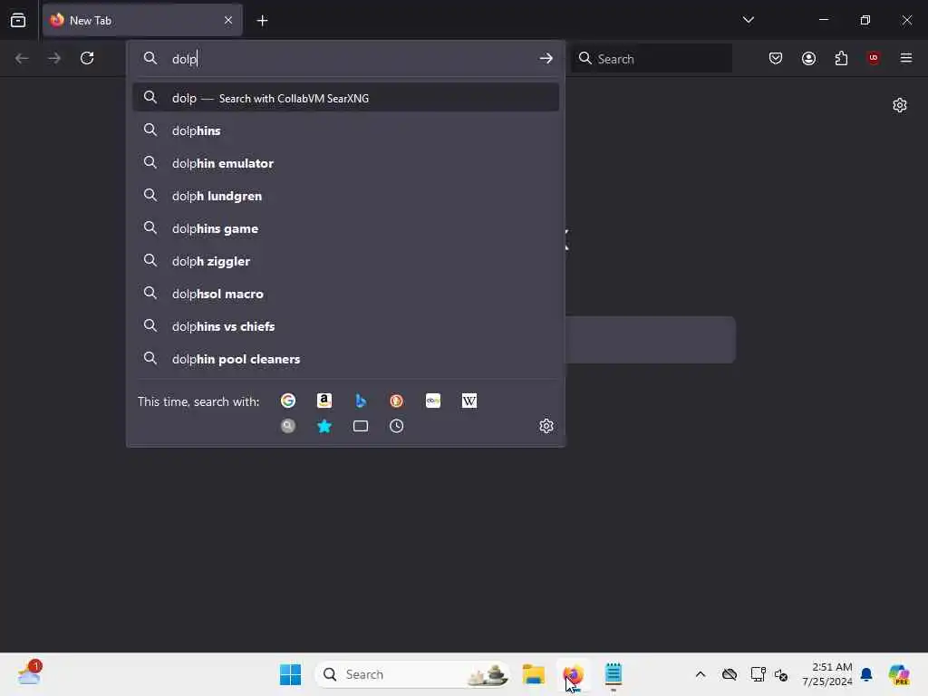Personalize new tab with the gear icon

click(900, 105)
